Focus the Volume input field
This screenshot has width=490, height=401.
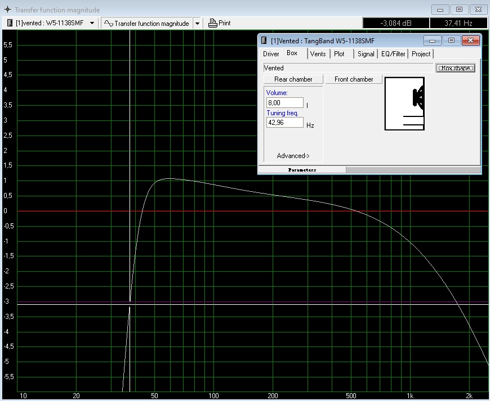pos(284,103)
